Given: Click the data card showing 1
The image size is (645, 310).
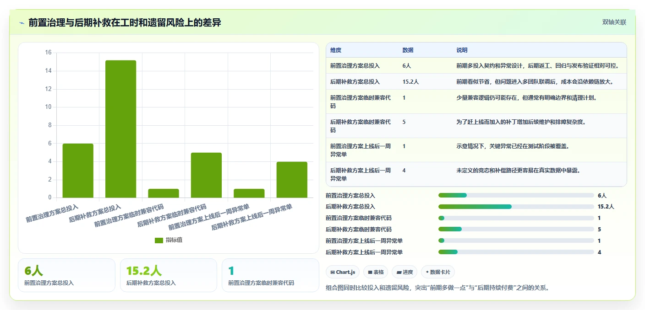Looking at the screenshot, I should 270,275.
